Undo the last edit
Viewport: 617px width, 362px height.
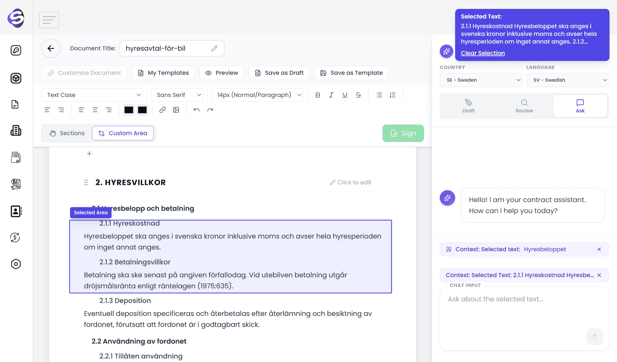click(x=196, y=110)
